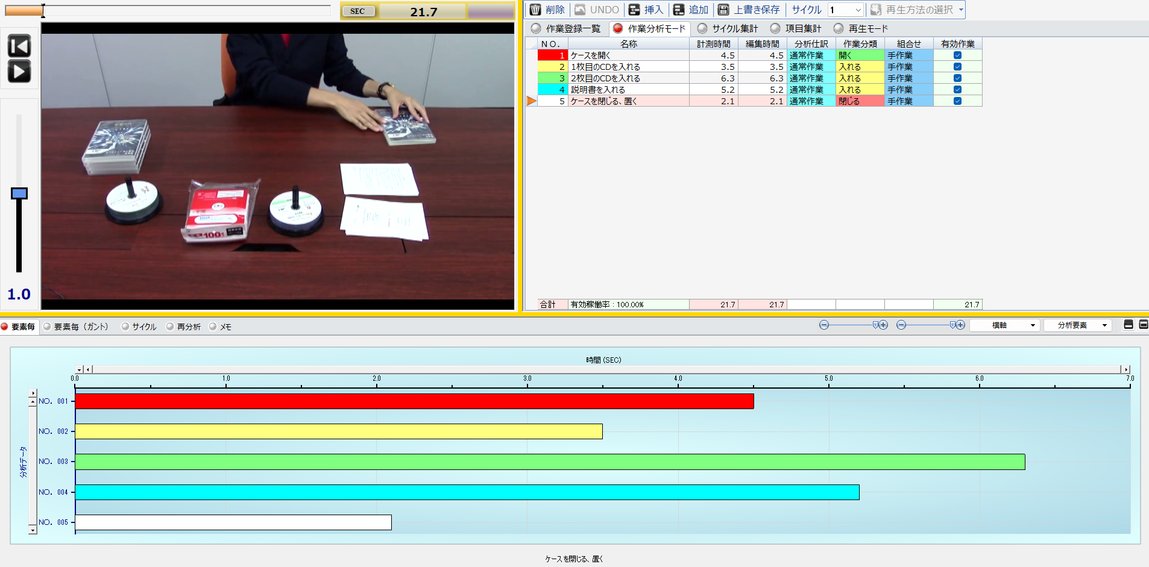Open the サイクル number dropdown
The image size is (1149, 567).
coord(858,10)
